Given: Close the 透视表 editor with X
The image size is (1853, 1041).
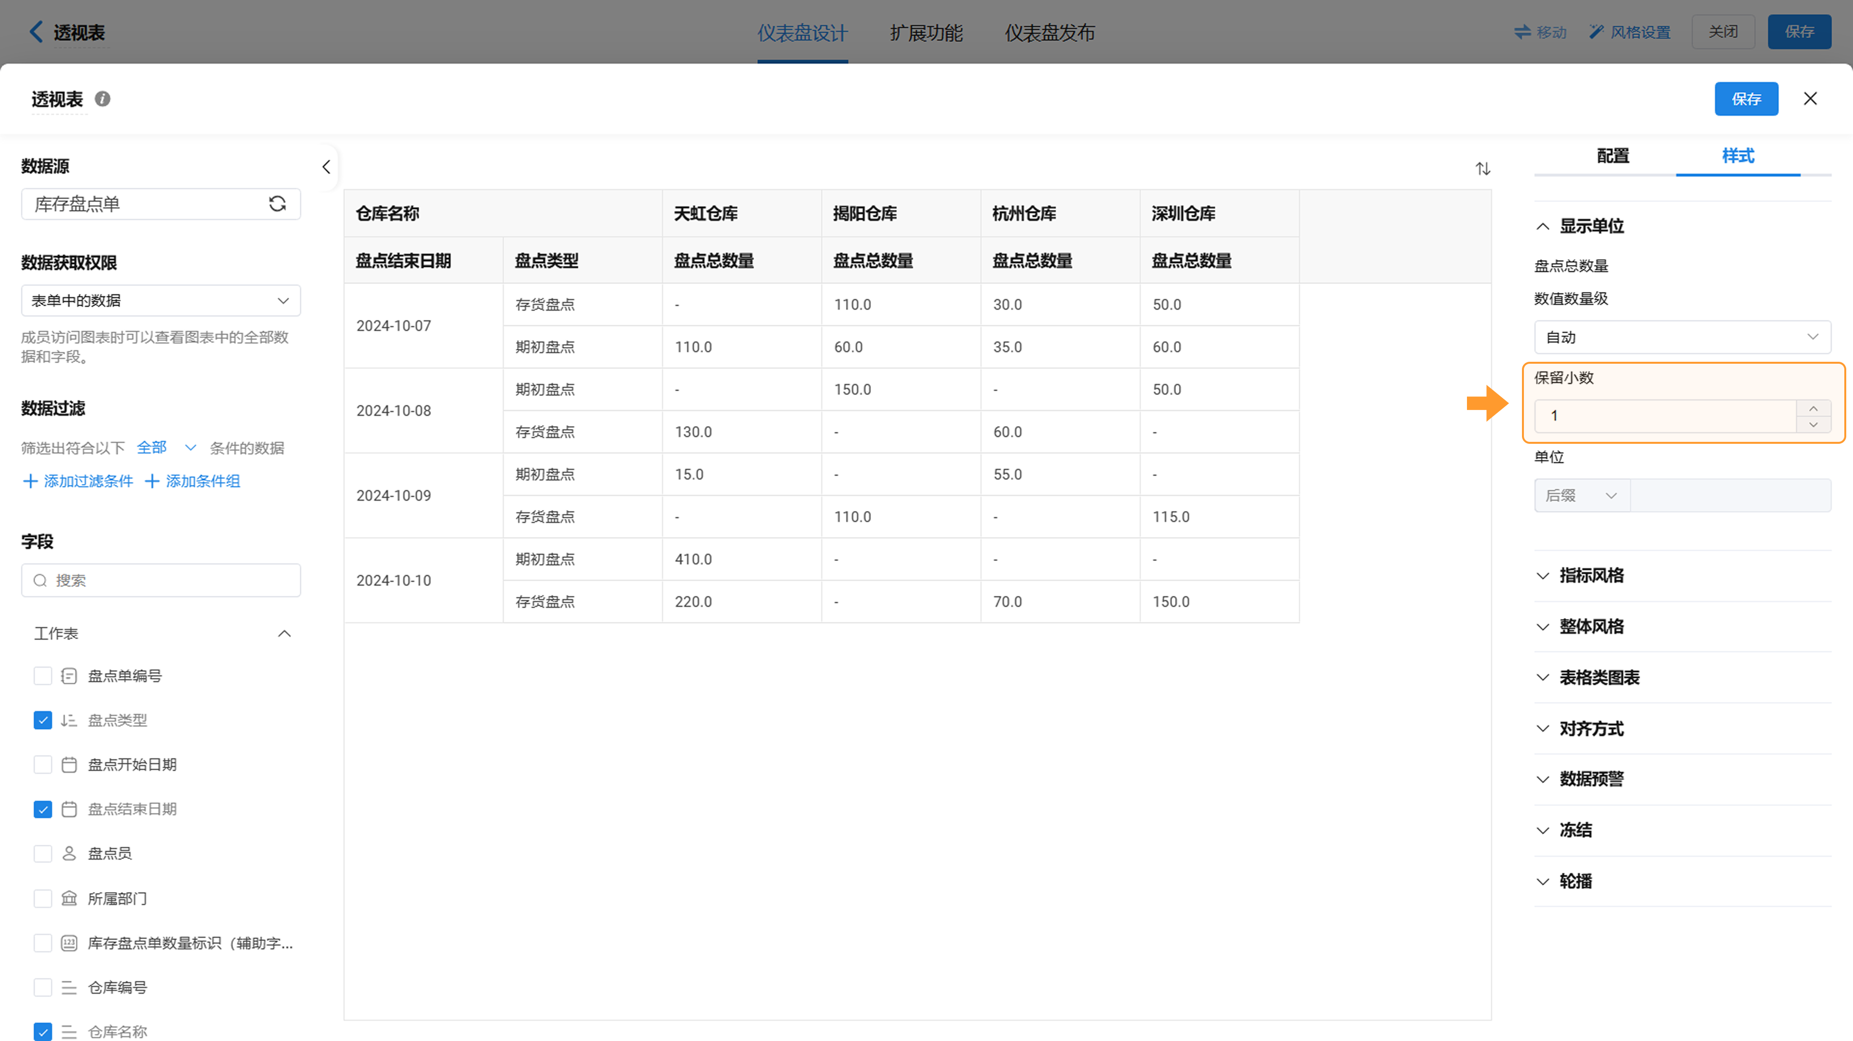Looking at the screenshot, I should (1810, 98).
